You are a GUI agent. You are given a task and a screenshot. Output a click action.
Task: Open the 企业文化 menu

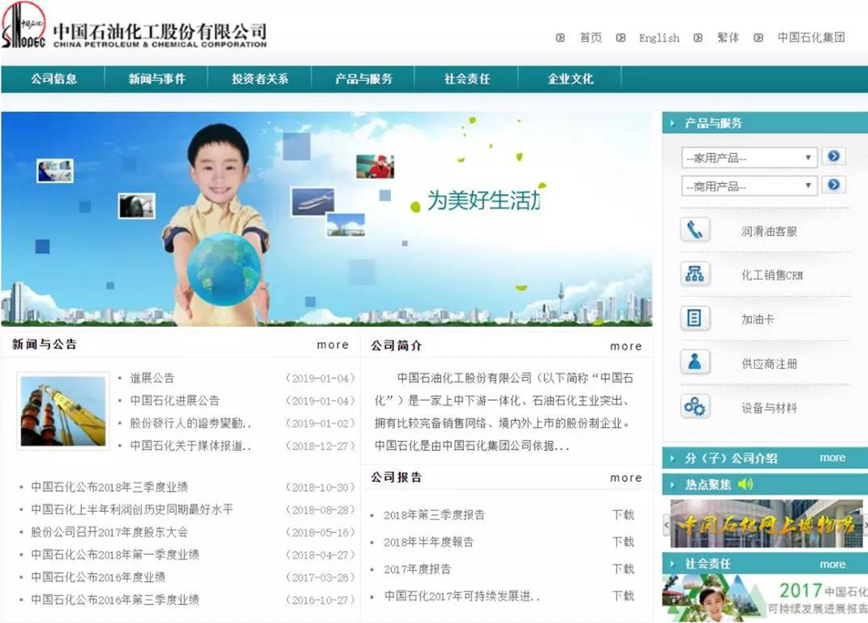(x=570, y=79)
